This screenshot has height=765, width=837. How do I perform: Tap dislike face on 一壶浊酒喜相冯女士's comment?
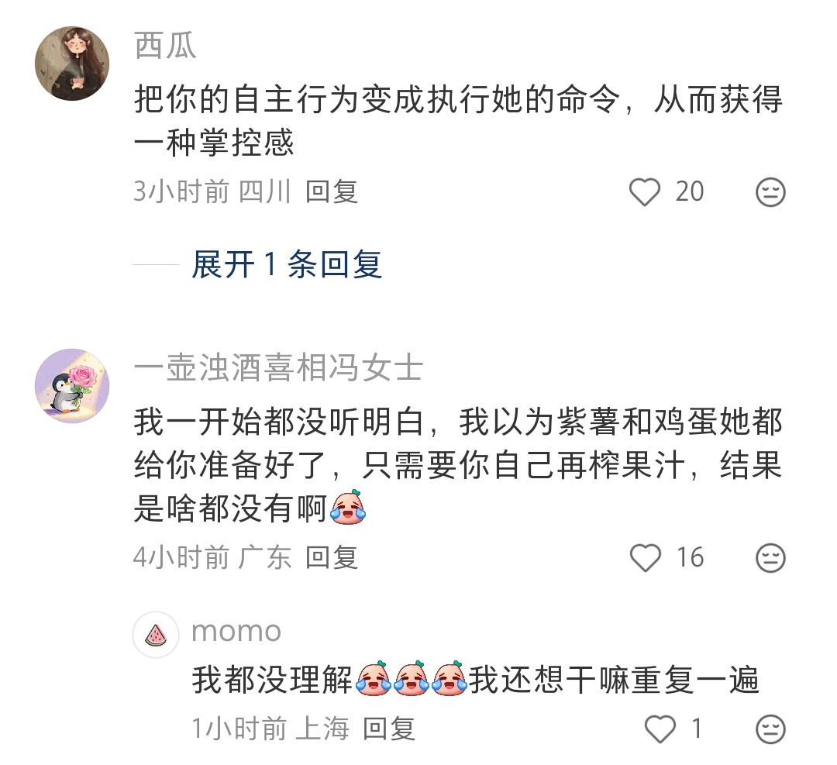[770, 558]
